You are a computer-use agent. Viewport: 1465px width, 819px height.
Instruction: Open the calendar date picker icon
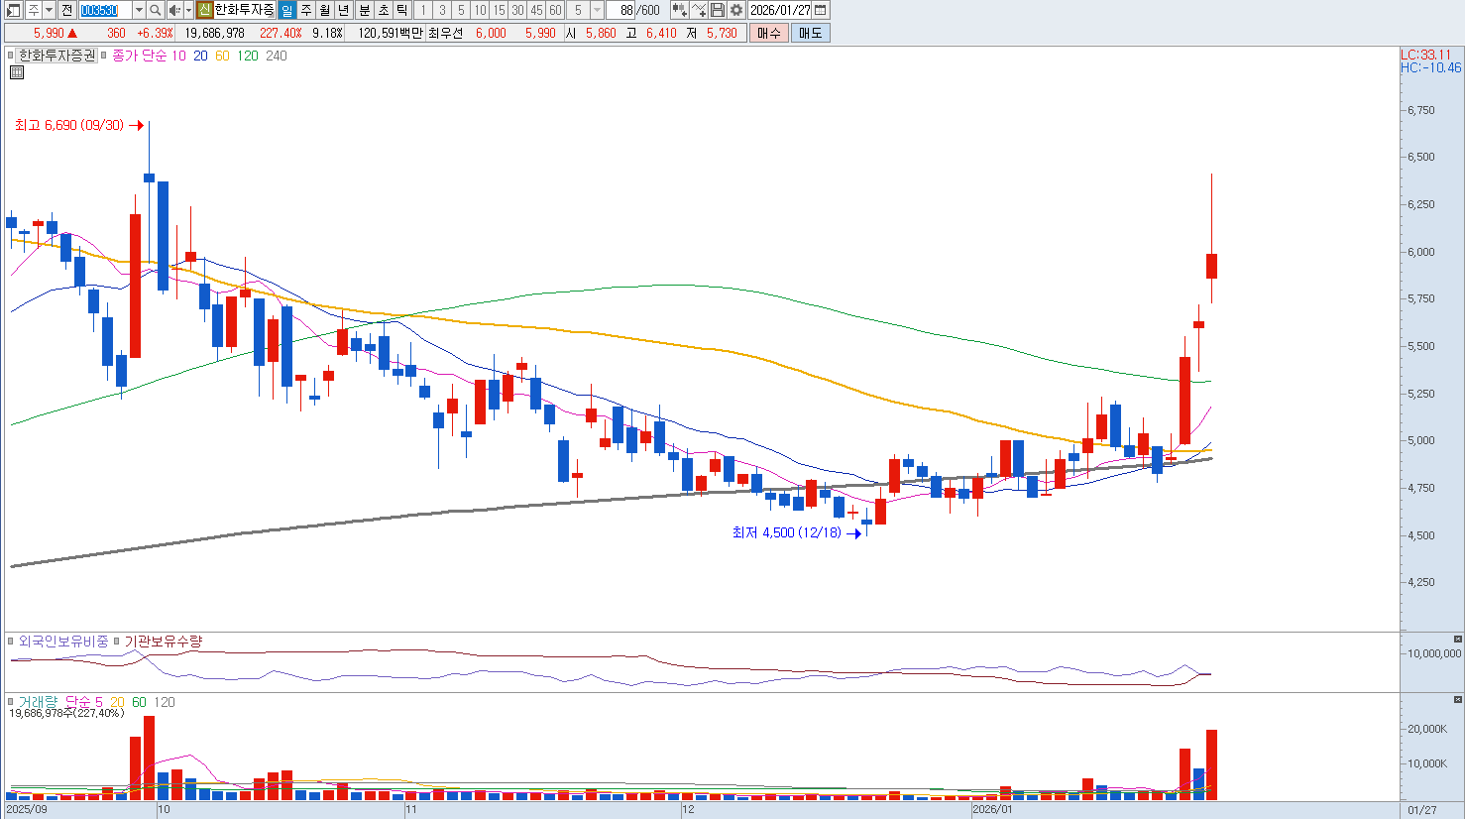point(820,10)
